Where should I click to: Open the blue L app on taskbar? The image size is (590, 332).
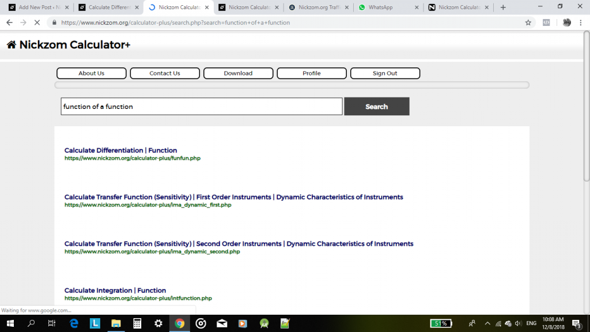[95, 323]
